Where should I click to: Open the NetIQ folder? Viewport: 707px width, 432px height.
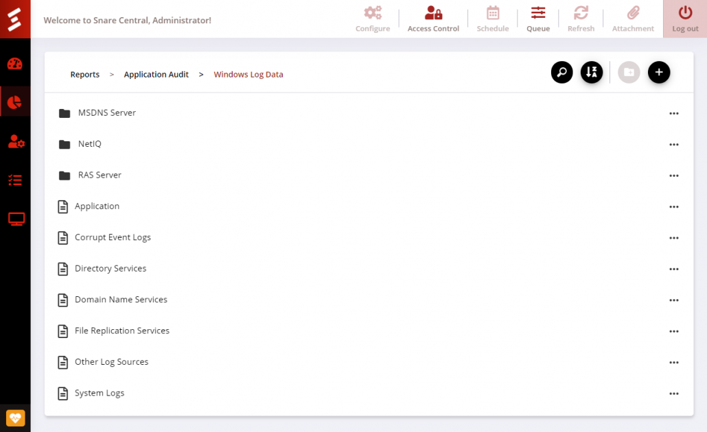(x=90, y=144)
